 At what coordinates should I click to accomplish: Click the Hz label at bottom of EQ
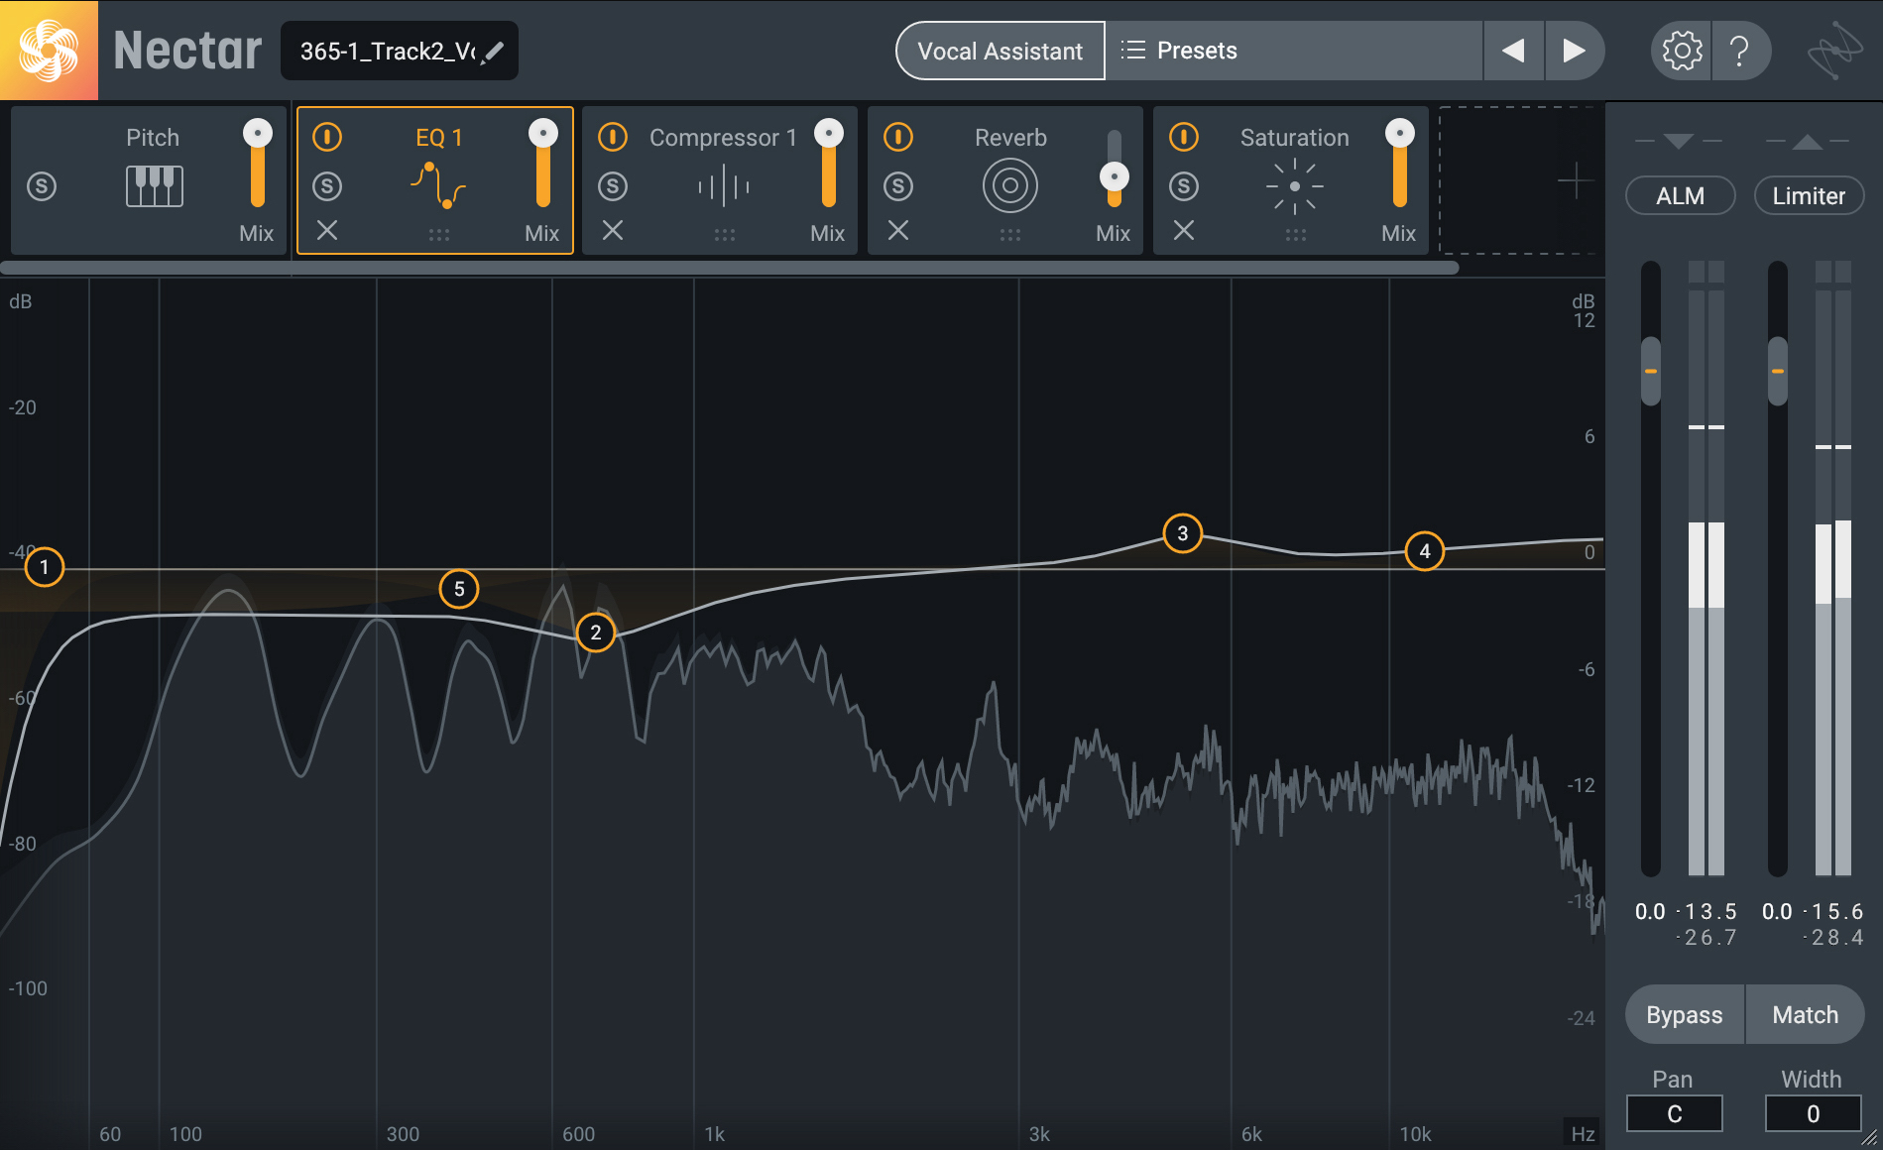[1583, 1133]
